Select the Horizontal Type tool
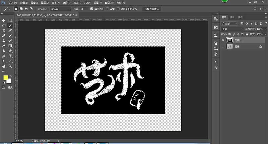The width and height of the screenshot is (268, 144). click(10, 56)
